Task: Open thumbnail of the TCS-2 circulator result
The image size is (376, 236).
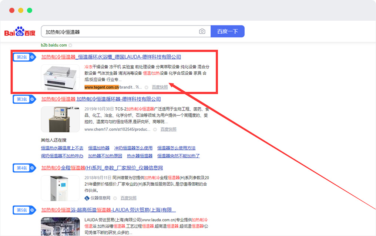Action: tap(60, 119)
